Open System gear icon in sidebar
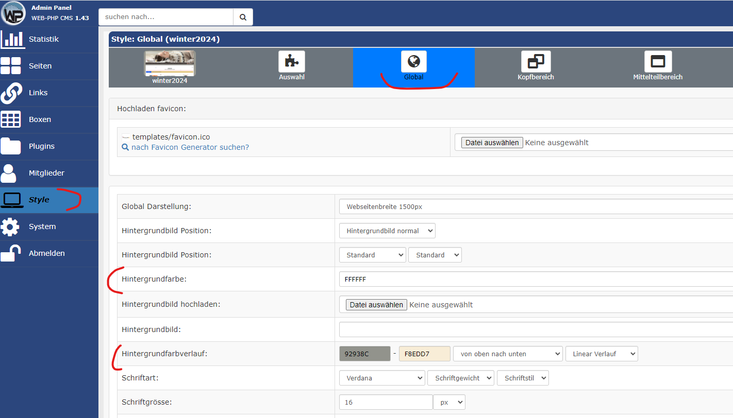 (10, 227)
